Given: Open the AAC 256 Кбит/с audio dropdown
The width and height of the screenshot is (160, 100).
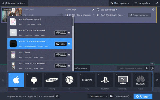Looking at the screenshot, I should pyautogui.click(x=111, y=15).
